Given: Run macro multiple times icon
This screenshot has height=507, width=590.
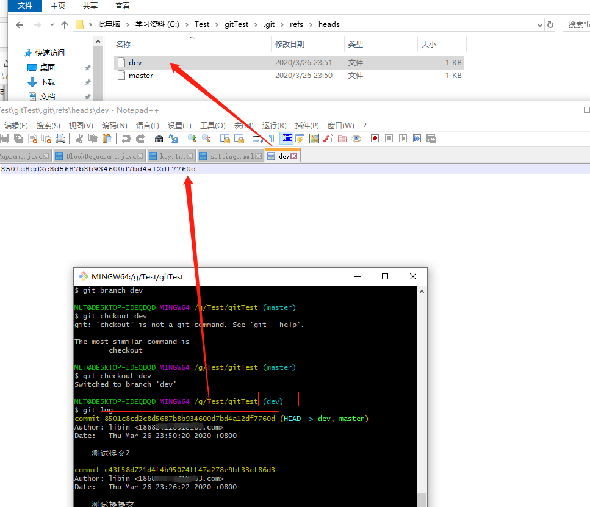Looking at the screenshot, I should [417, 138].
